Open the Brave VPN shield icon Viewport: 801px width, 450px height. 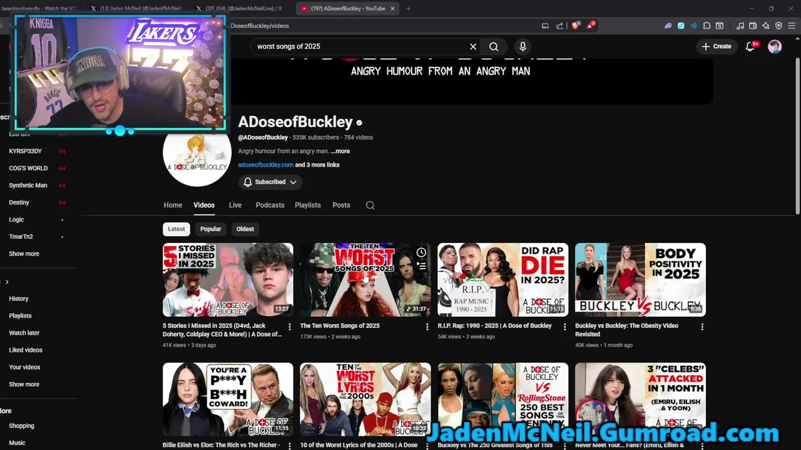[x=778, y=26]
